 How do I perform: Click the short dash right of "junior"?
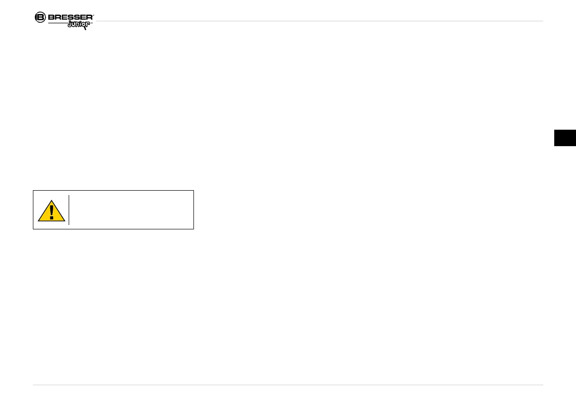click(x=91, y=23)
